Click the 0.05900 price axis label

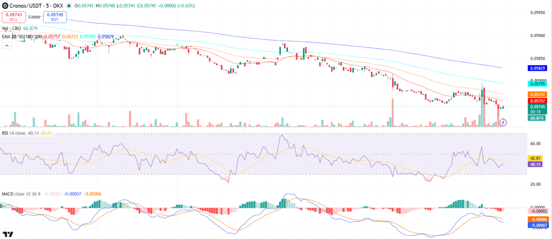(537, 36)
